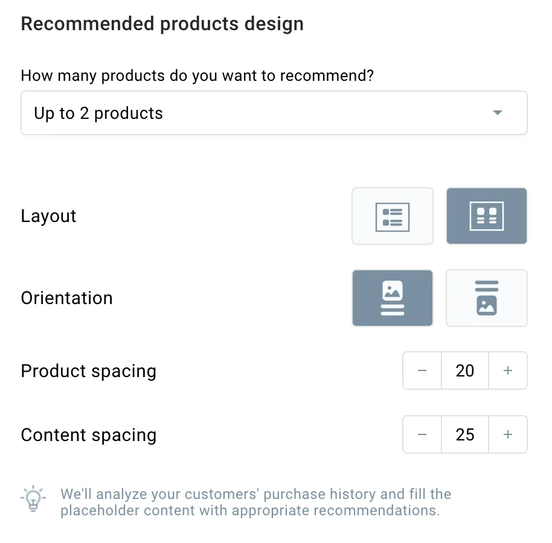The height and width of the screenshot is (543, 552).
Task: Decrease Content spacing with minus button
Action: [x=422, y=434]
